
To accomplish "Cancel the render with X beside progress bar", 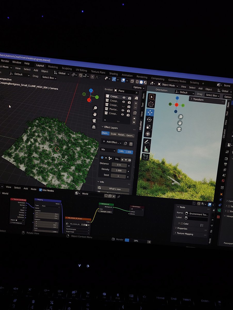I will point(149,242).
